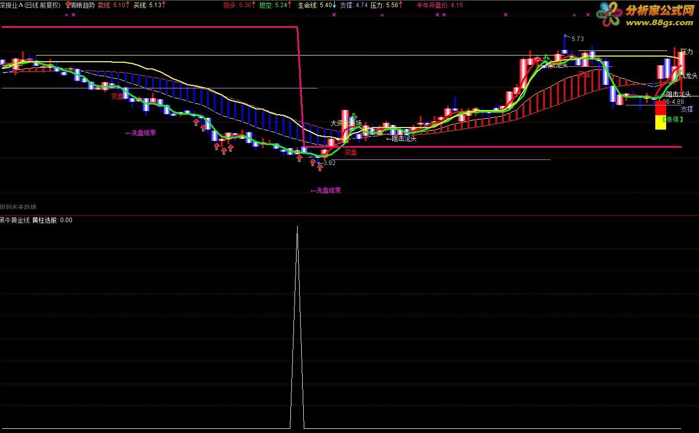The height and width of the screenshot is (433, 699).
Task: Click the 3.92 low price marker
Action: [329, 163]
